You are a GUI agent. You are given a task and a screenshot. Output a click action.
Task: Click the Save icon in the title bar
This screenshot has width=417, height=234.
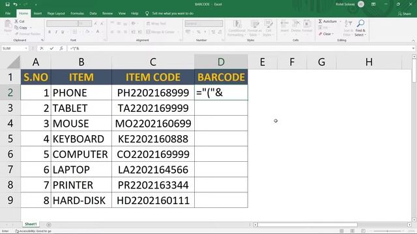(7, 5)
